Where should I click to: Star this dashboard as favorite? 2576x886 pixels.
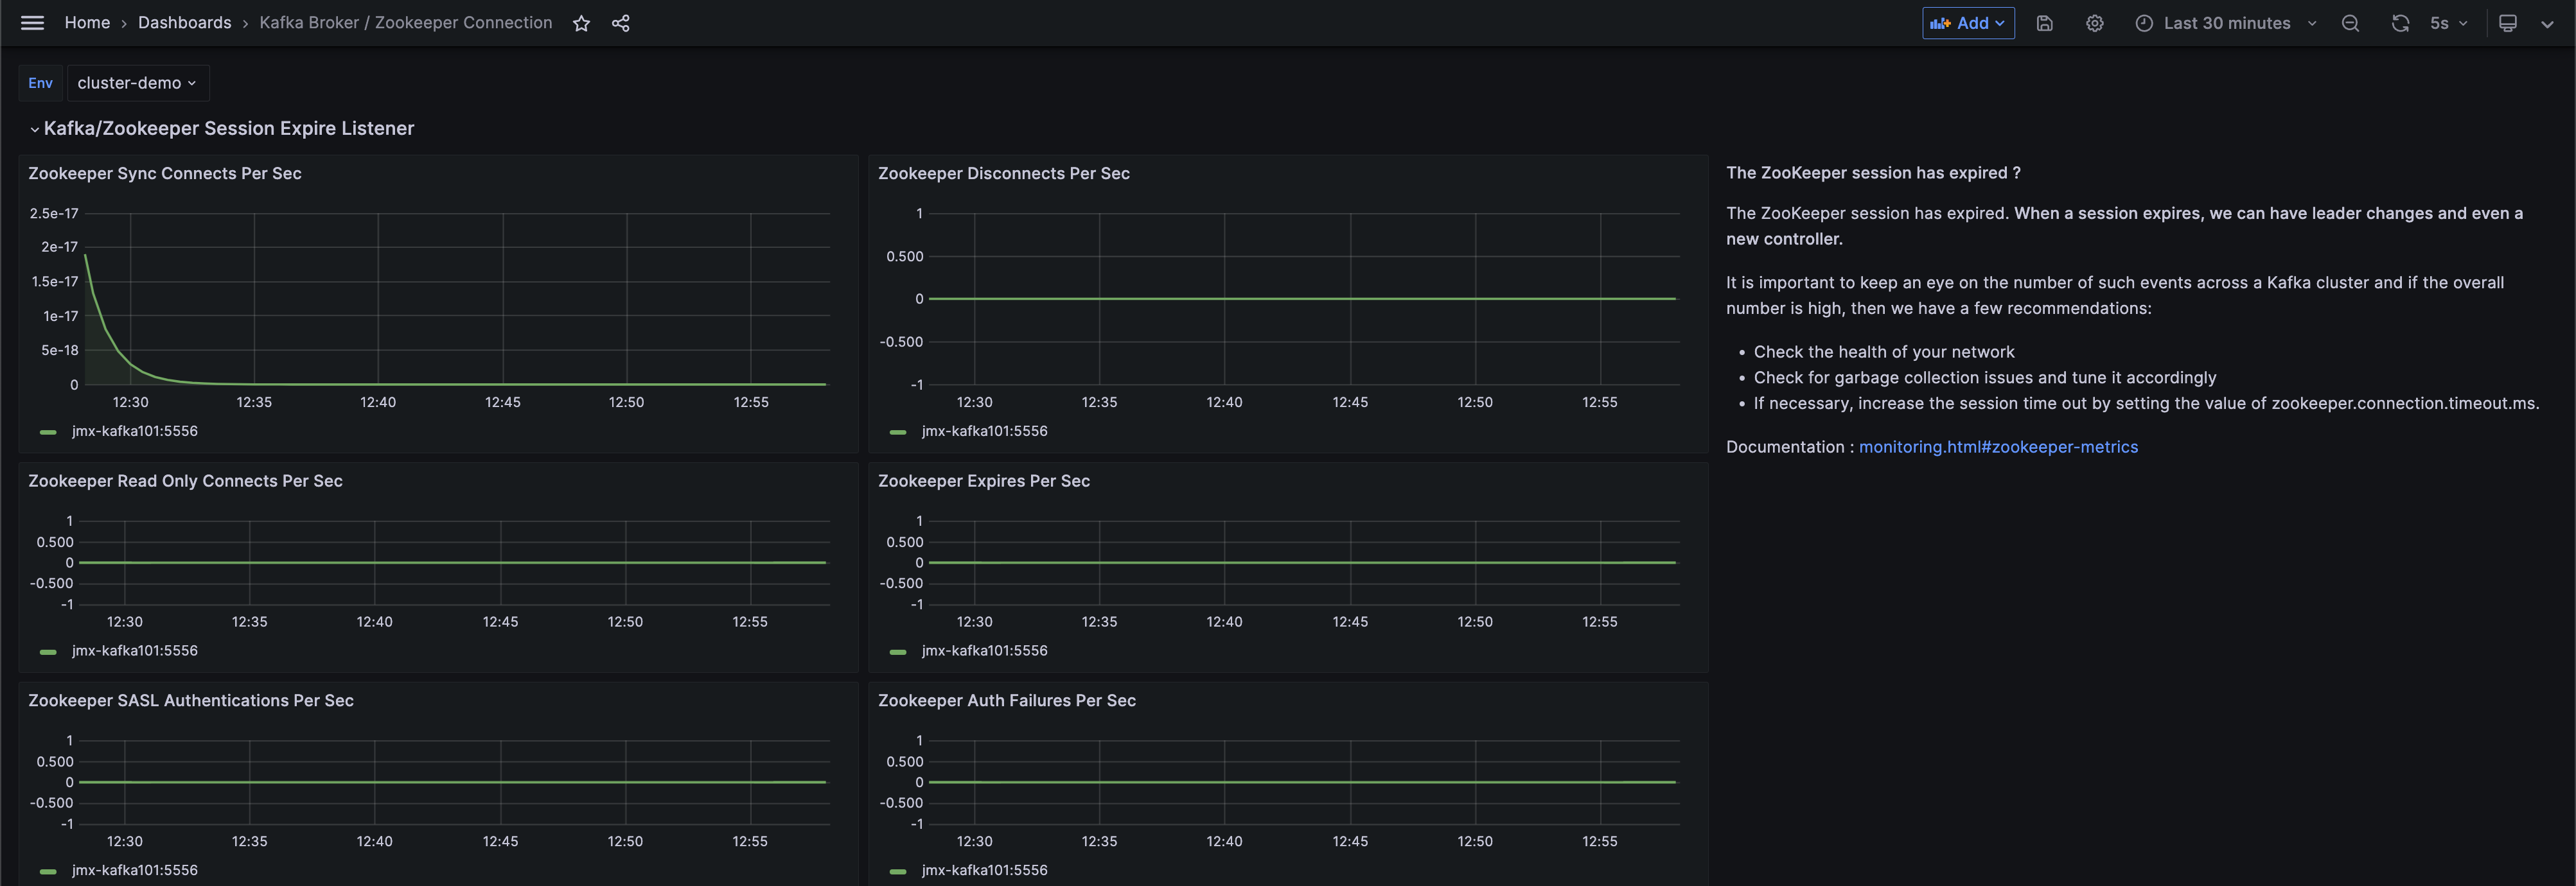pos(581,23)
